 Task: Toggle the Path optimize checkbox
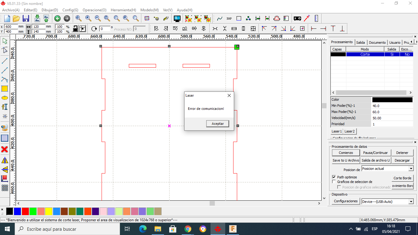(334, 177)
